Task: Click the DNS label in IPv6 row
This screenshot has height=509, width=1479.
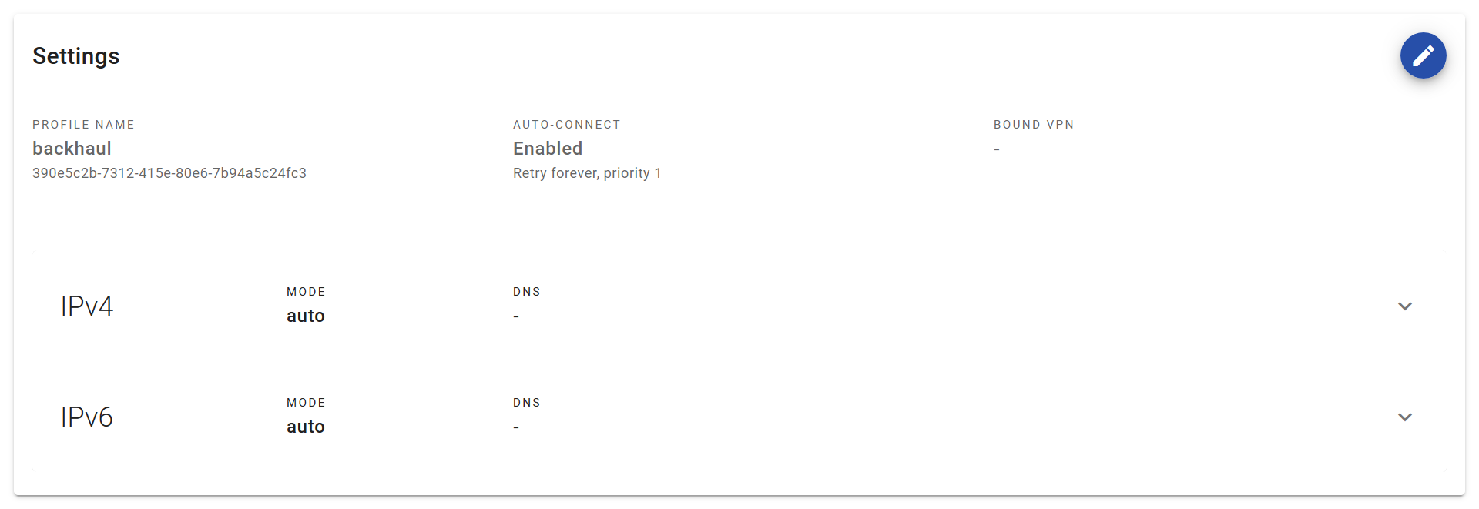Action: pos(527,403)
